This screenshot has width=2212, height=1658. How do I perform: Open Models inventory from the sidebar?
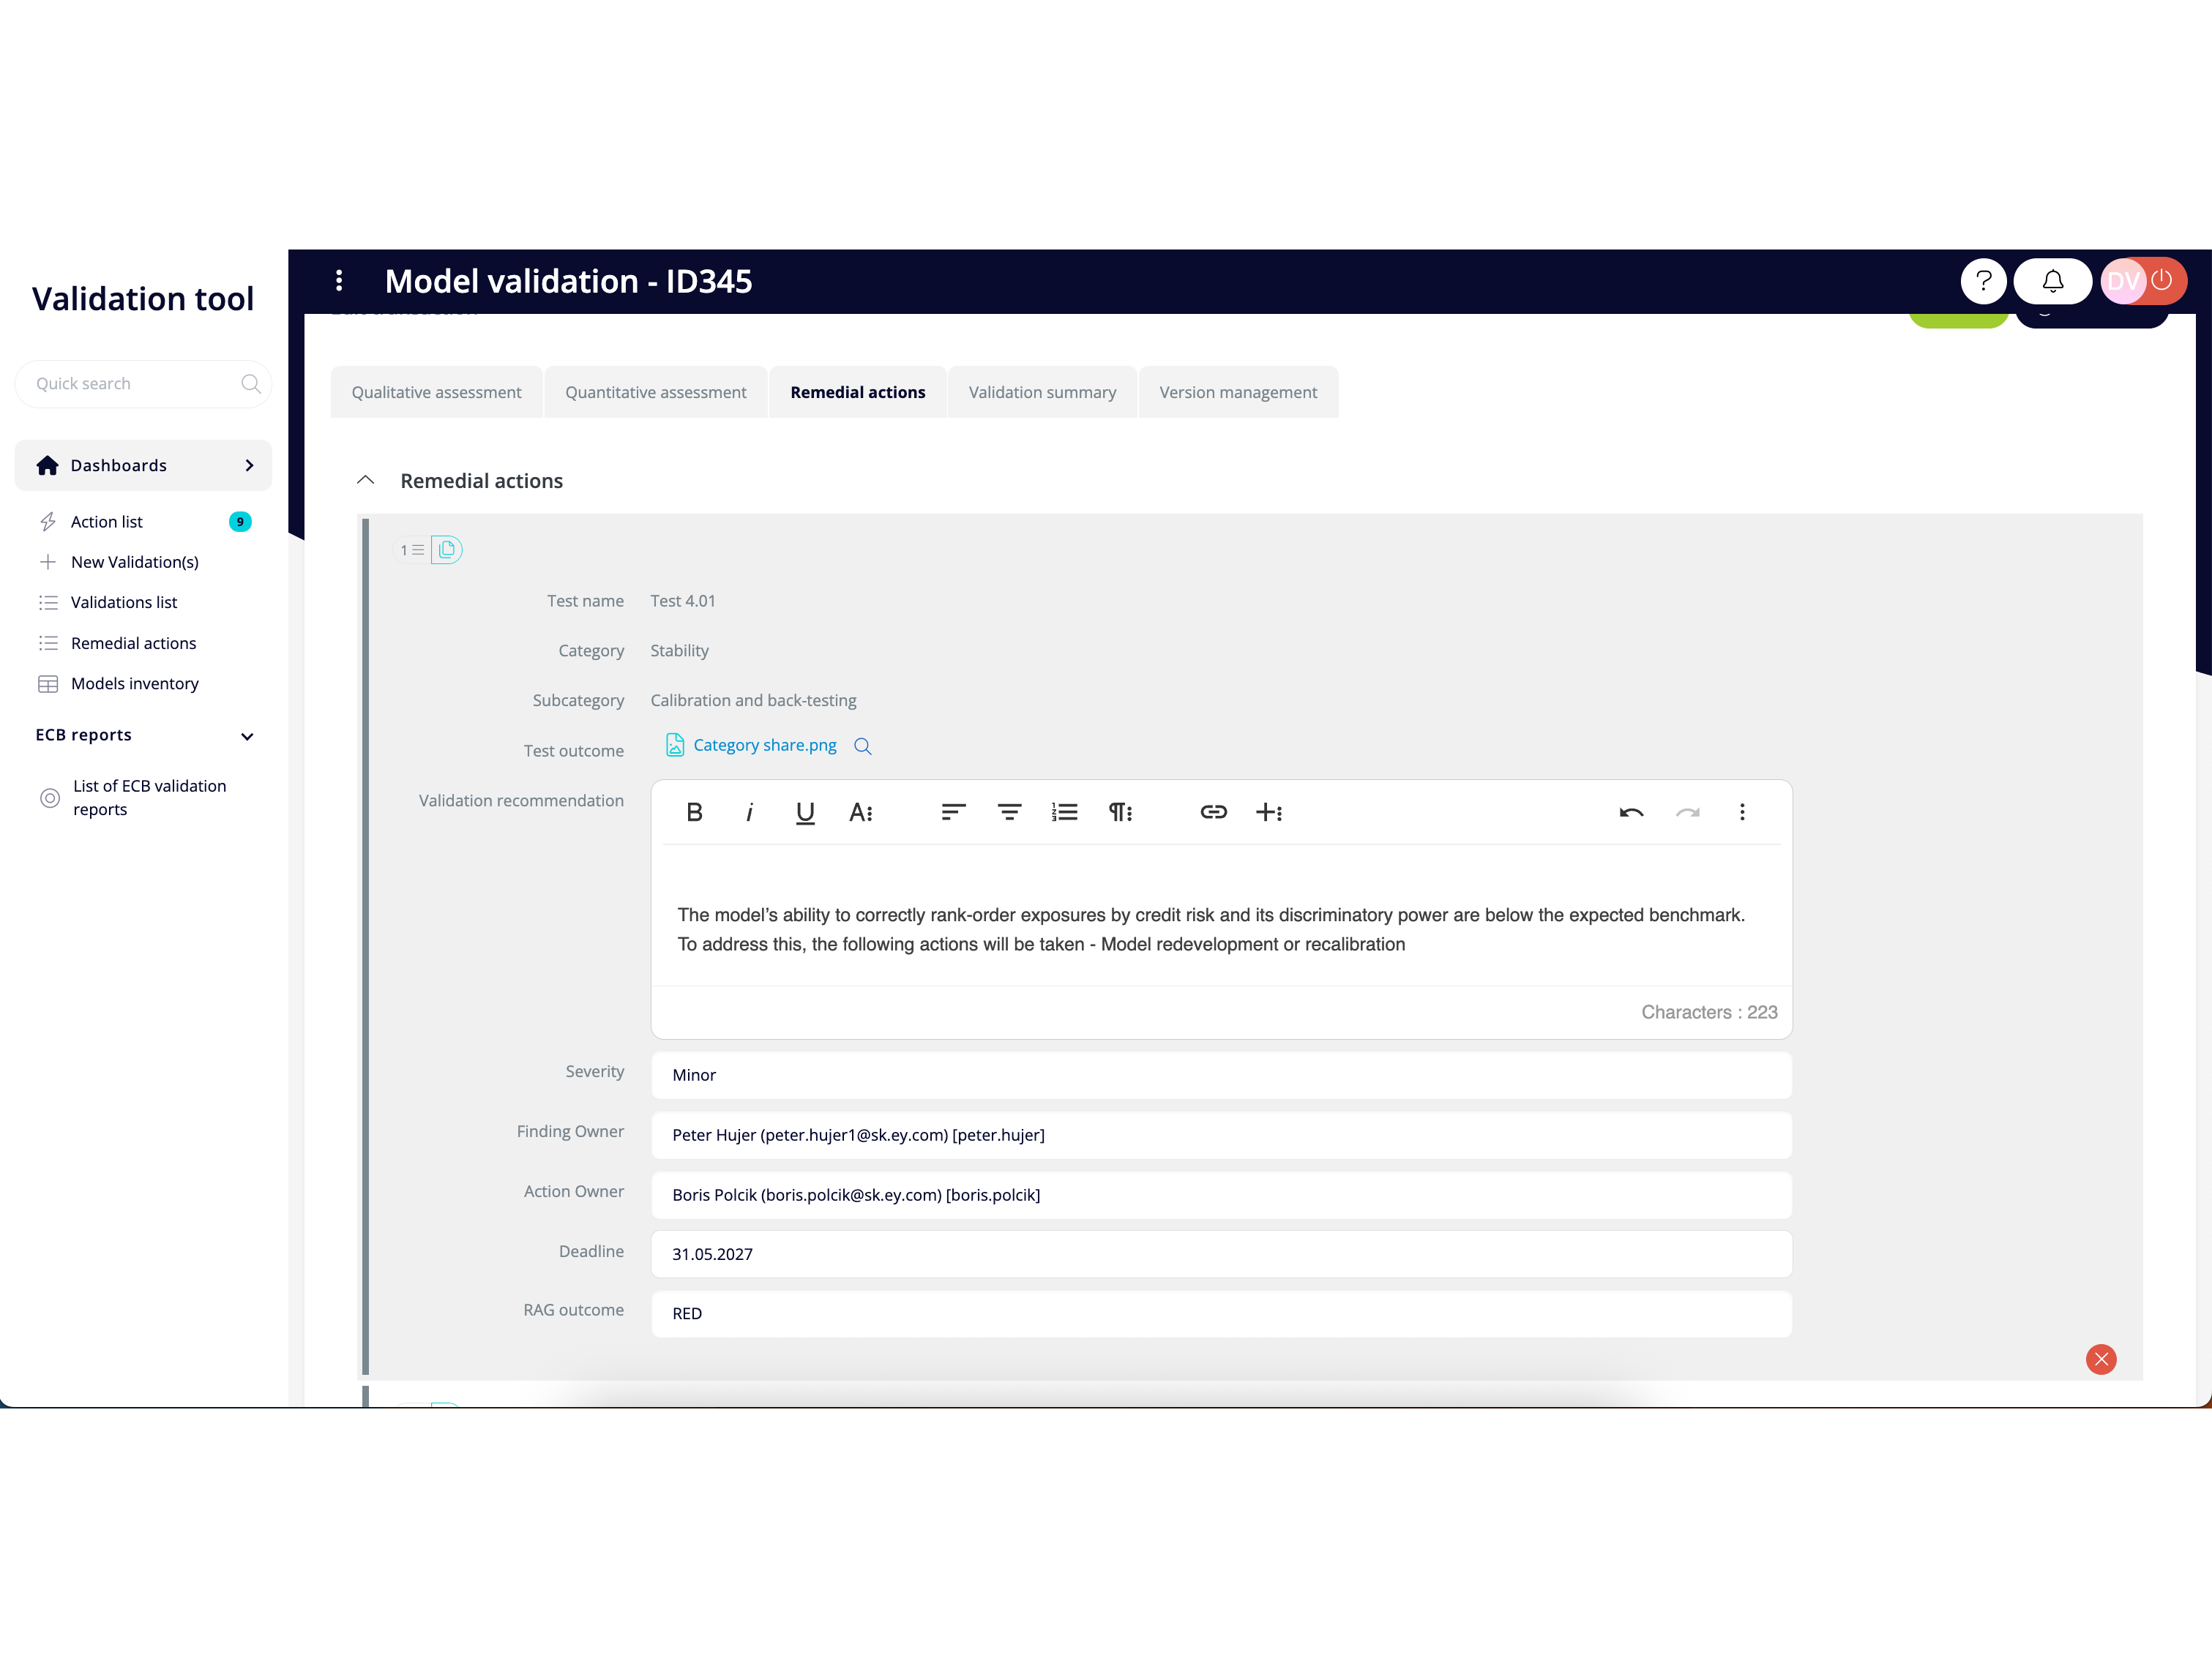pos(135,683)
